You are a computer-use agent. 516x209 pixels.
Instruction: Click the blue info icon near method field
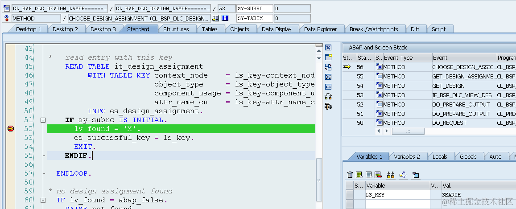tap(225, 18)
